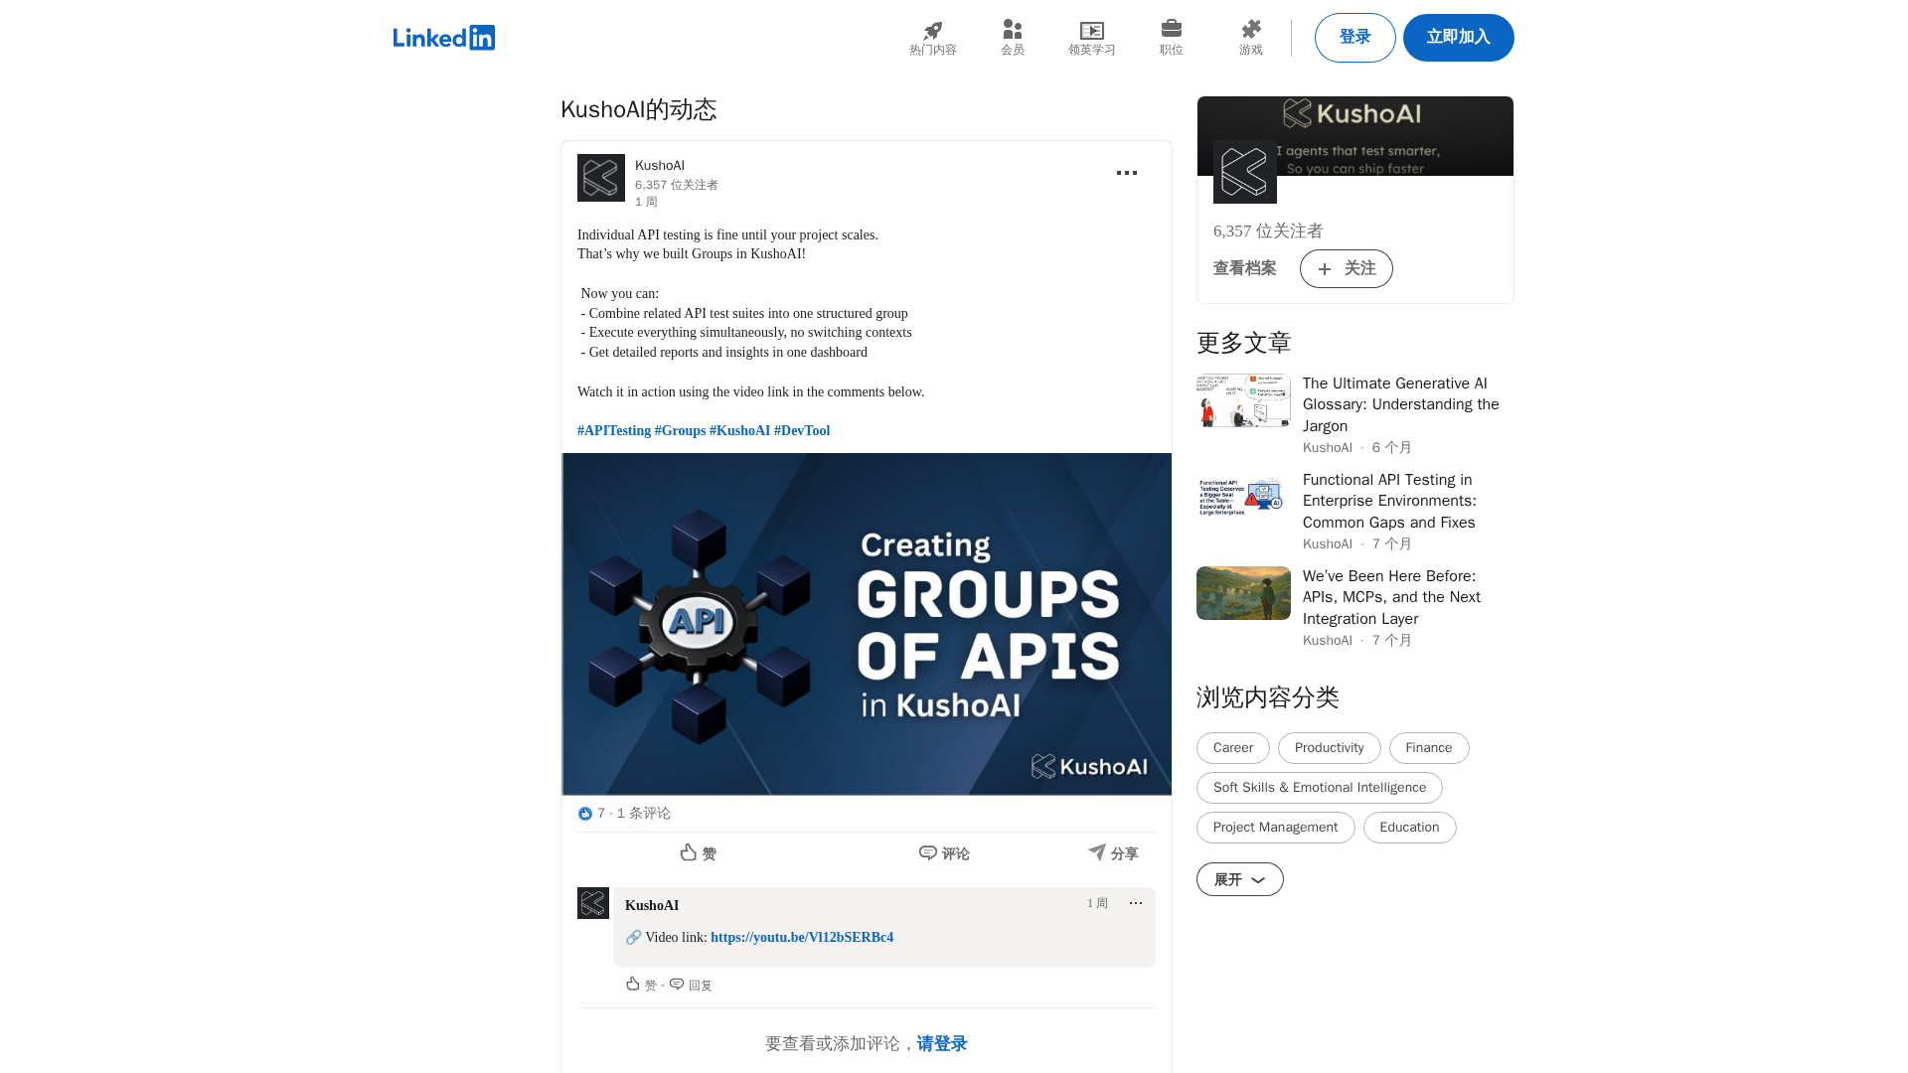Open the YouTube video link in comment
The image size is (1908, 1073).
[x=801, y=937]
